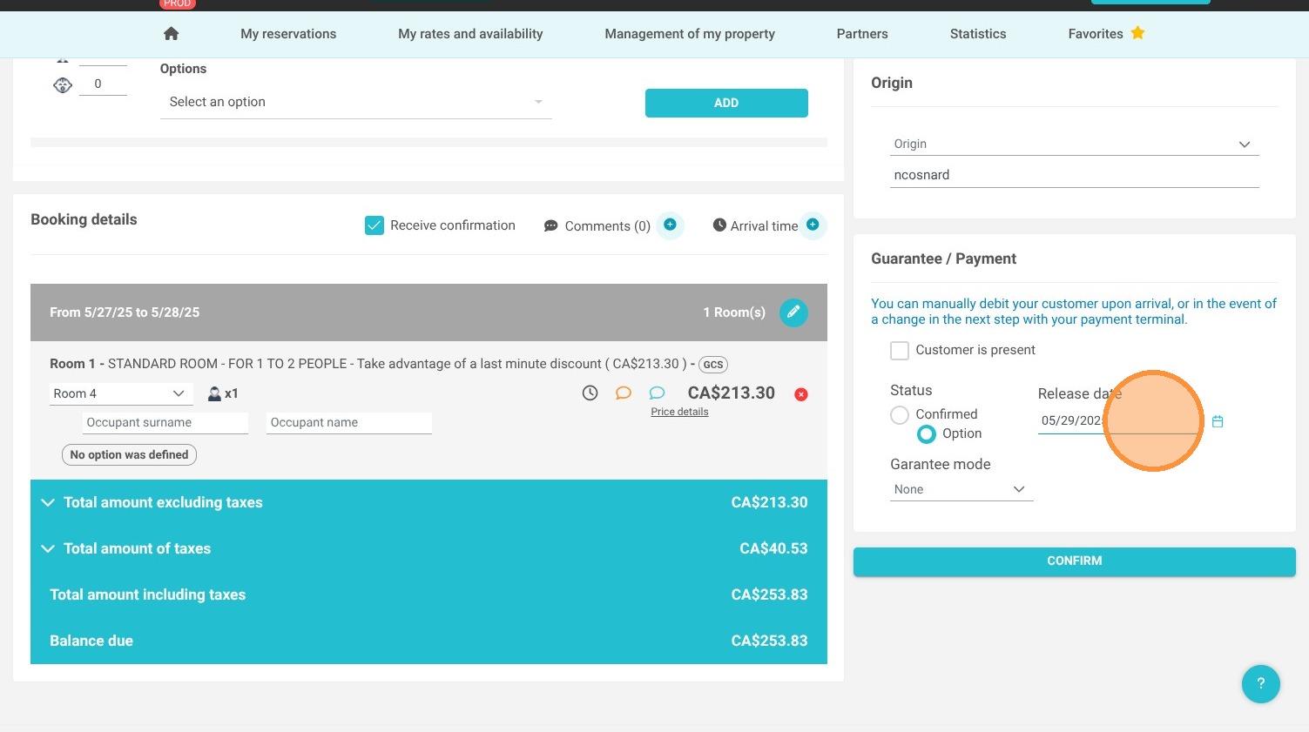Select the Option status radio button
Viewport: 1309px width, 732px height.
(927, 433)
